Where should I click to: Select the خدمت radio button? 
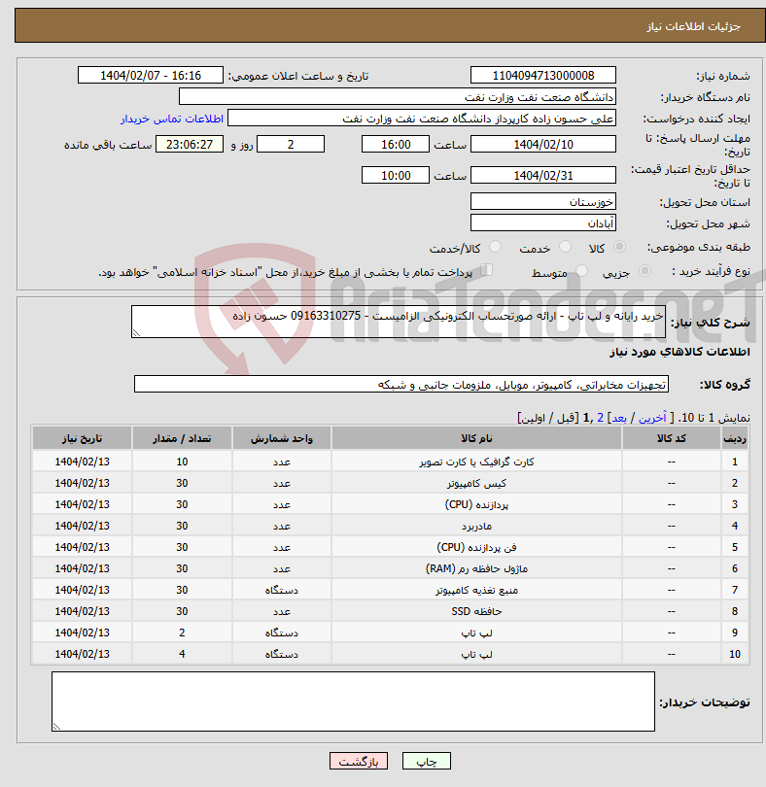click(565, 247)
